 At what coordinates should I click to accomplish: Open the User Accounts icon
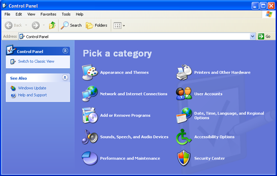pos(184,94)
